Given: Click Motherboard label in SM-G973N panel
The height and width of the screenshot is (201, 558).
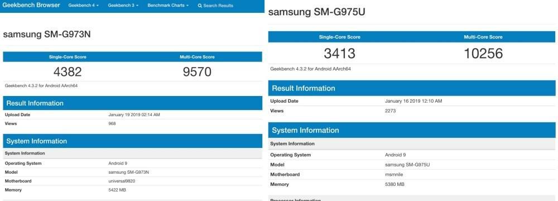Looking at the screenshot, I should point(18,181).
